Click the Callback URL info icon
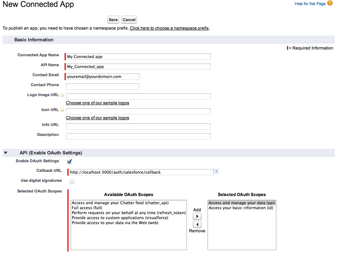The width and height of the screenshot is (337, 258). [x=216, y=171]
